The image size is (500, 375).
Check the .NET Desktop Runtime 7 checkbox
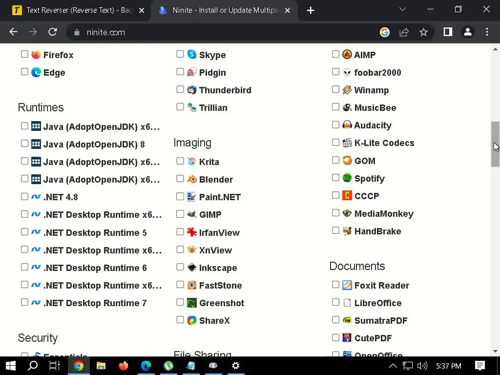click(x=24, y=302)
